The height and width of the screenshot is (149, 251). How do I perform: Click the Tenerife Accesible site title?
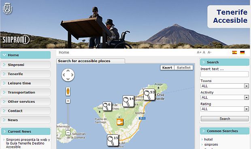tap(230, 16)
